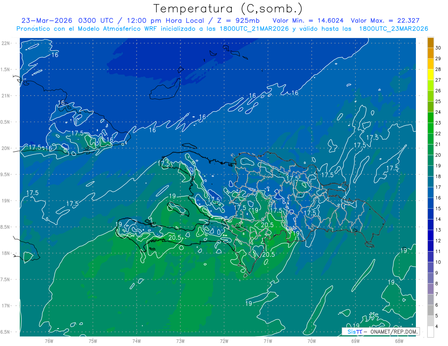Click the WRF model forecast subtitle line
The width and height of the screenshot is (448, 346).
222,29
